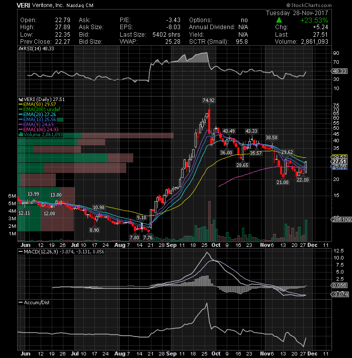Click the 2861093 volume tag on right axis

341,220
